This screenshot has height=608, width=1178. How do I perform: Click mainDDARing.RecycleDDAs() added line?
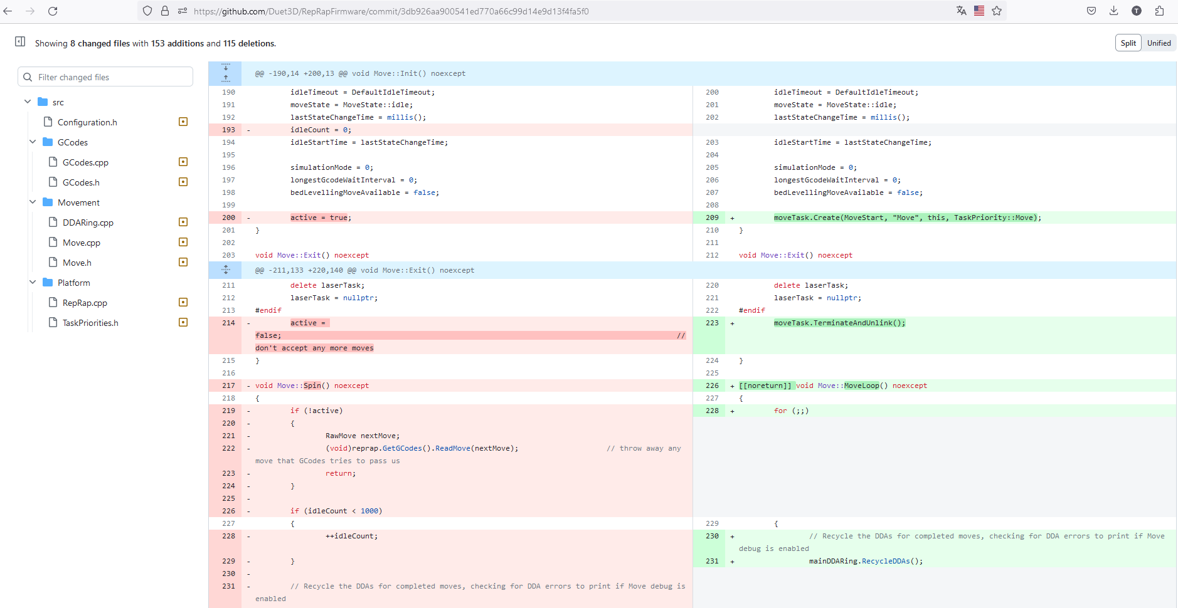coord(866,561)
